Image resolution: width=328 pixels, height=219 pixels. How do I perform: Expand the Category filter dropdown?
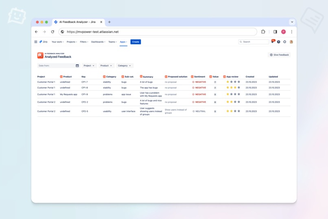point(124,66)
